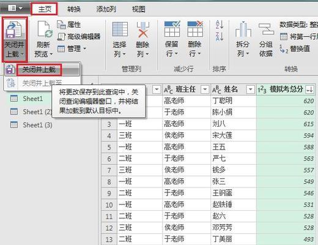Viewport: 318px width, 245px height.
Task: Click the Sheet1 table icon
Action: pyautogui.click(x=14, y=99)
